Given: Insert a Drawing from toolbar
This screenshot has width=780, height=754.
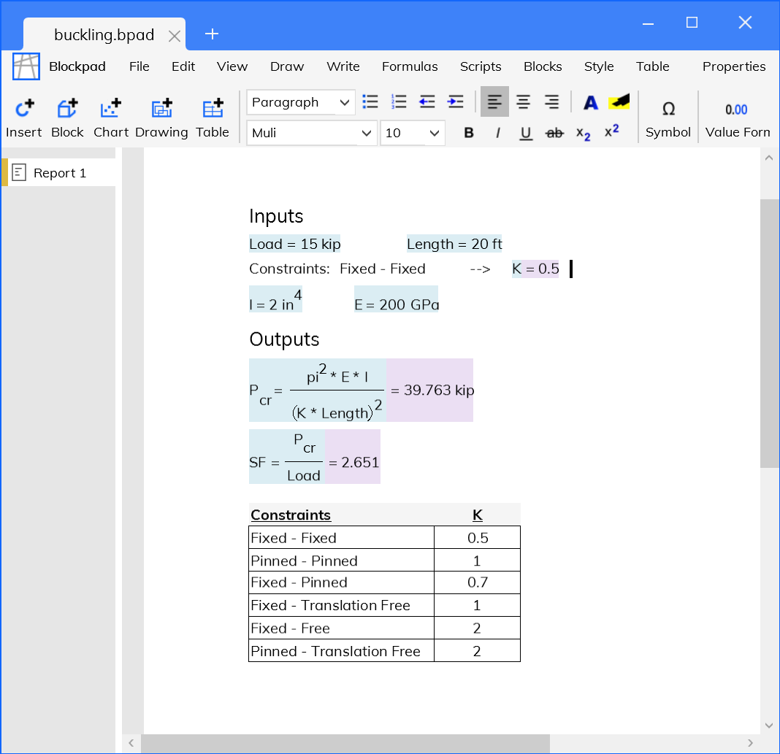Looking at the screenshot, I should coord(161,109).
